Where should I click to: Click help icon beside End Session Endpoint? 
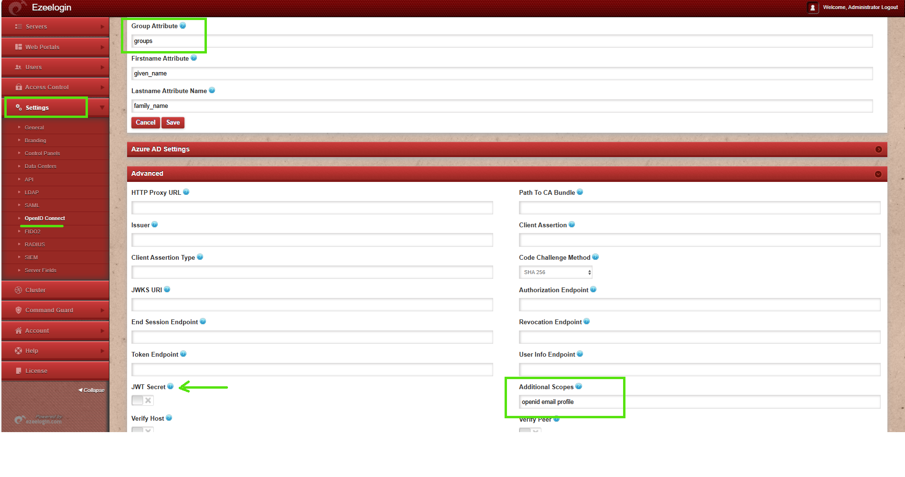click(203, 321)
